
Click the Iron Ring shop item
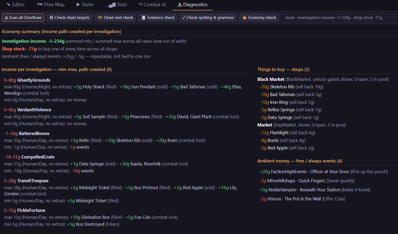(279, 102)
